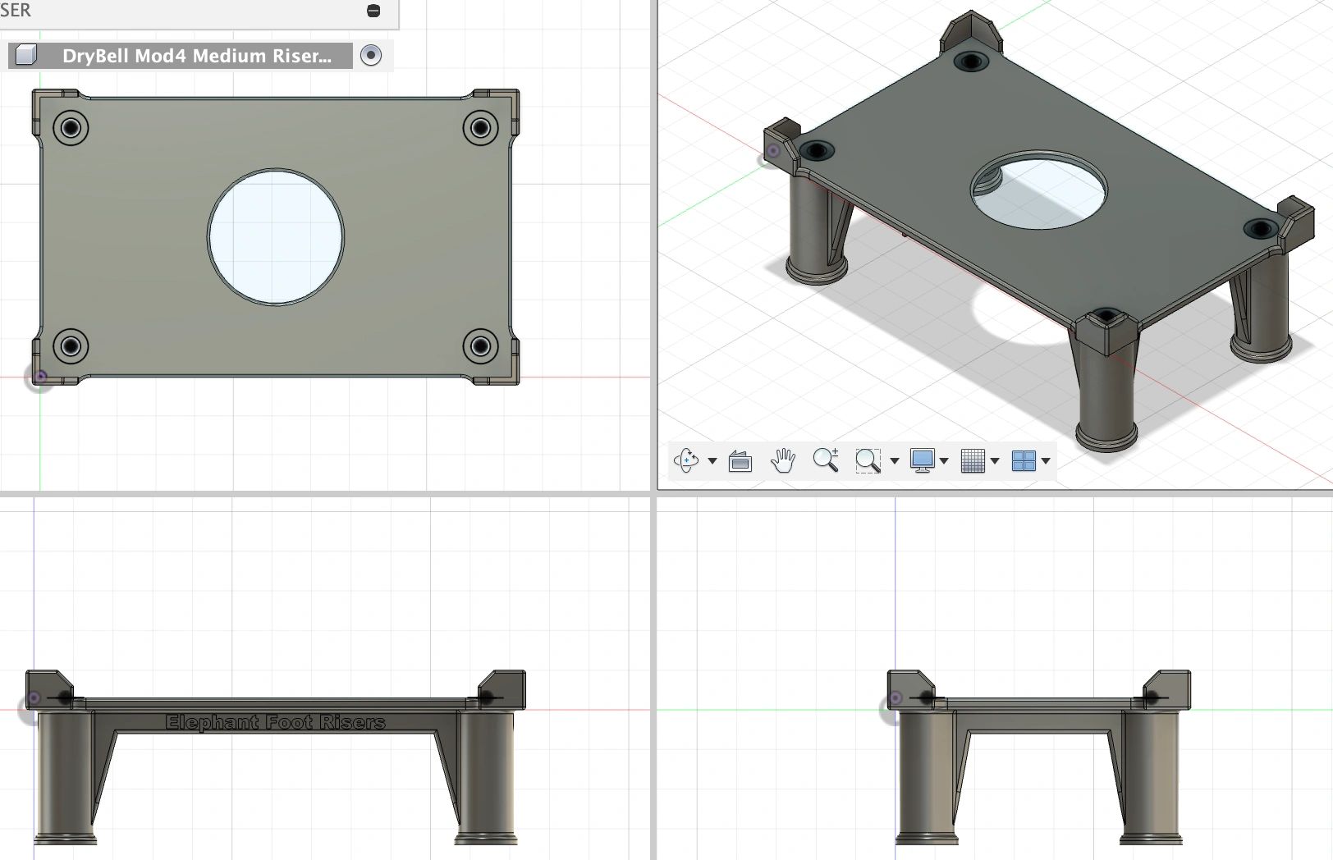Expand the Viewports dropdown arrow
Viewport: 1333px width, 860px height.
coord(1046,461)
